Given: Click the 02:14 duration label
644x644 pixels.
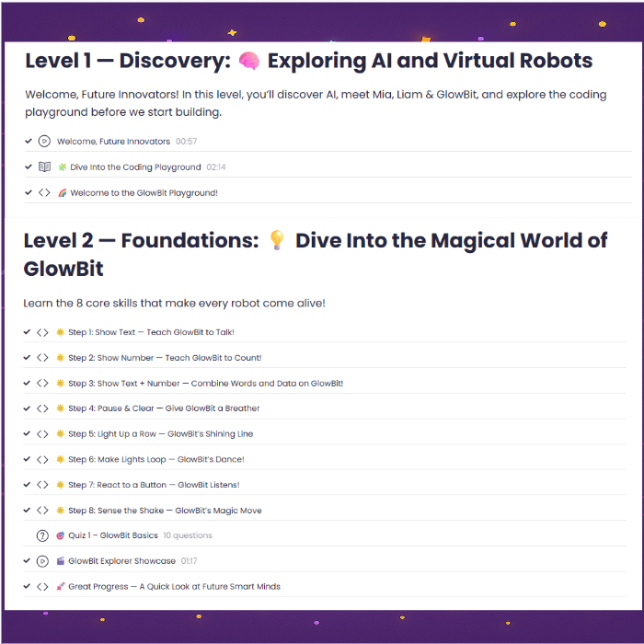Looking at the screenshot, I should (x=216, y=167).
